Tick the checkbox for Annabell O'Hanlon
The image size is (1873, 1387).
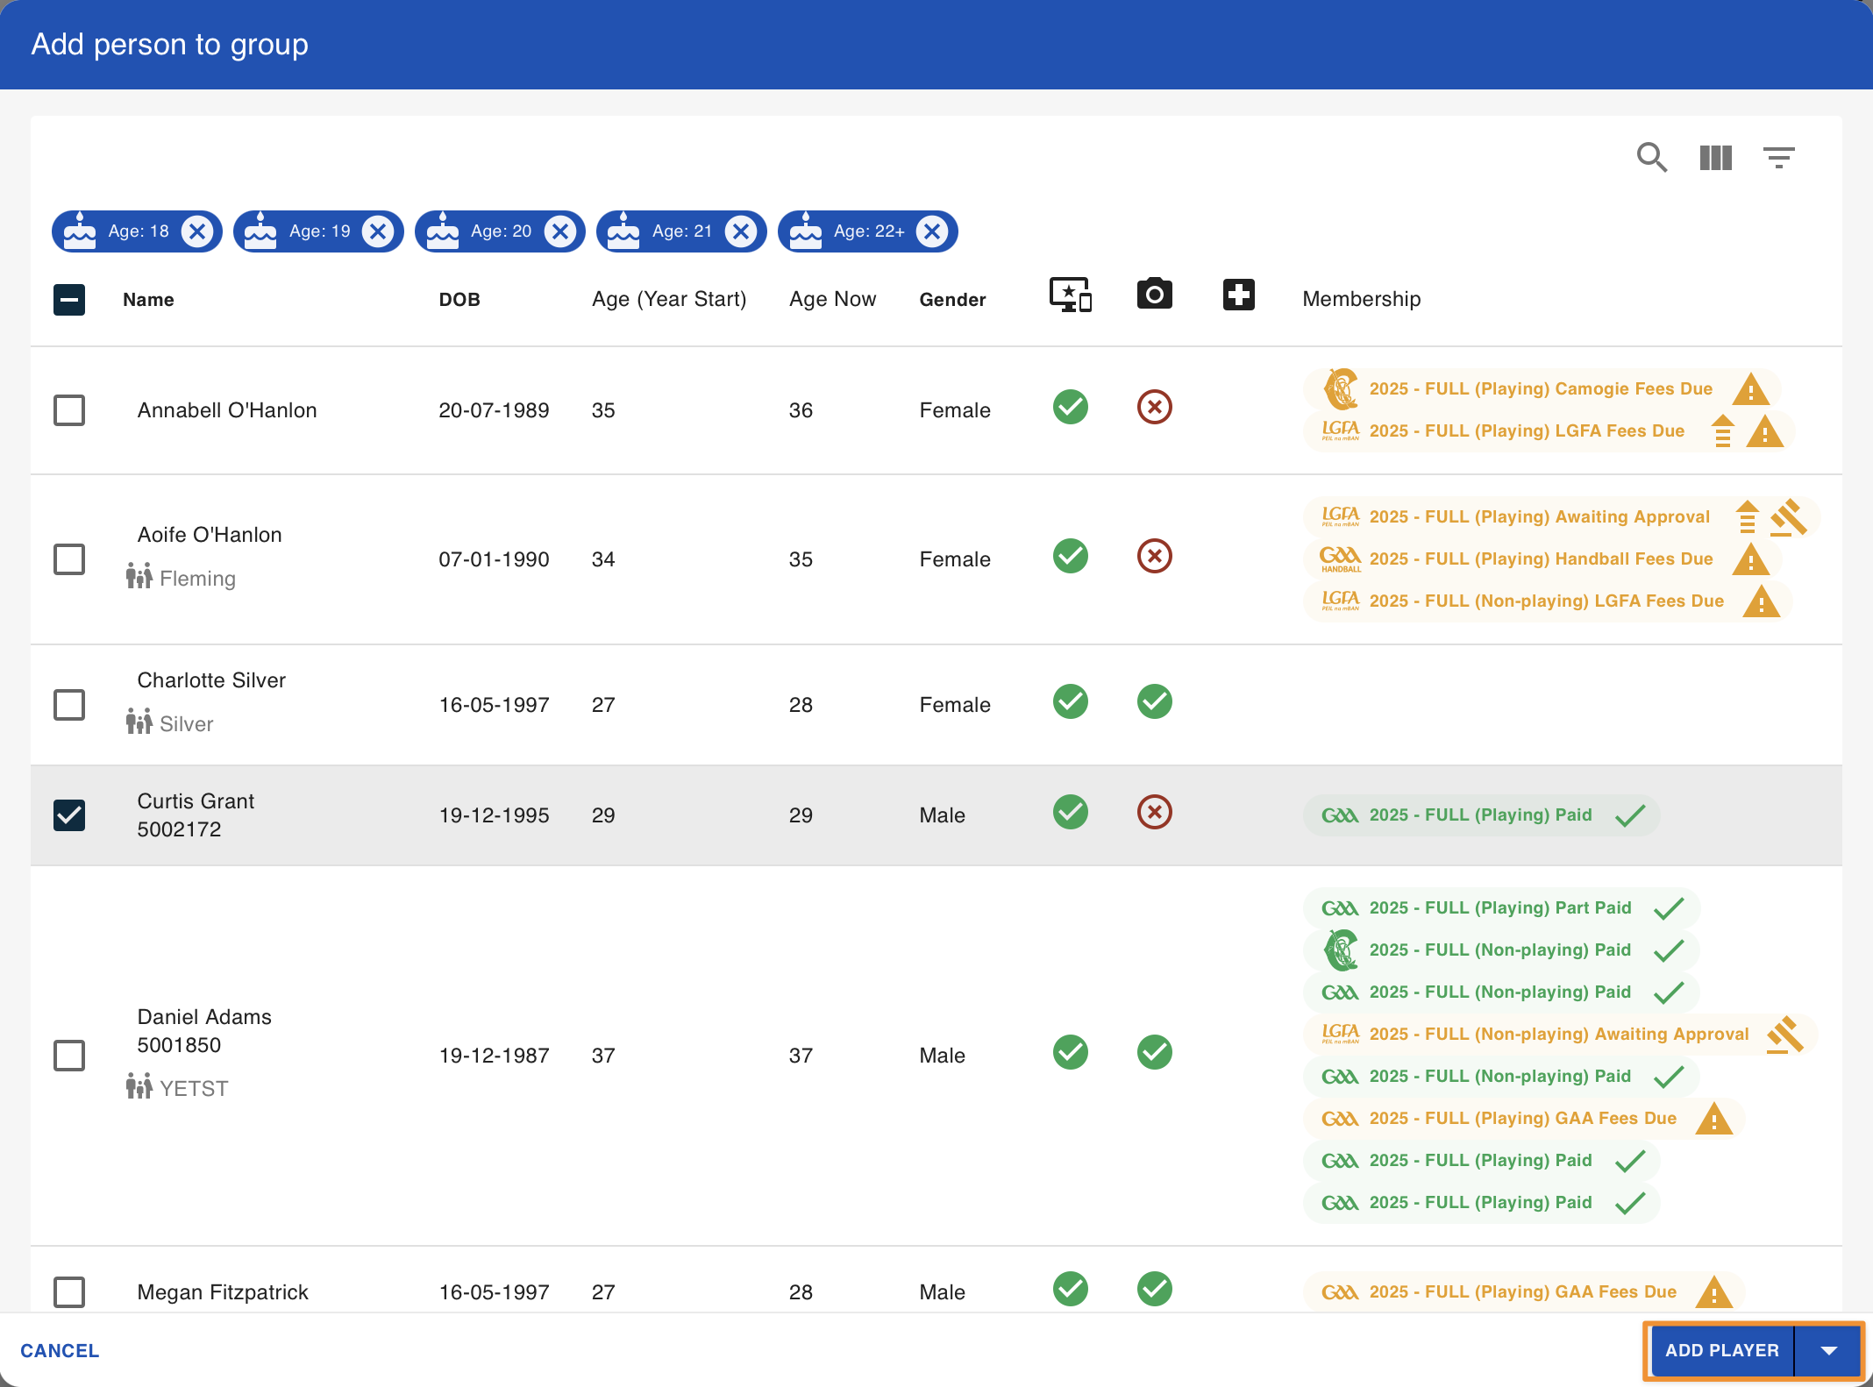point(69,409)
